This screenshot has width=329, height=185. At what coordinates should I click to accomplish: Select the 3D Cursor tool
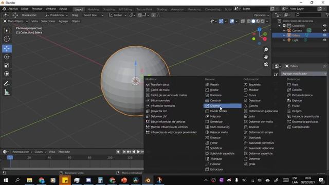[x=7, y=39]
